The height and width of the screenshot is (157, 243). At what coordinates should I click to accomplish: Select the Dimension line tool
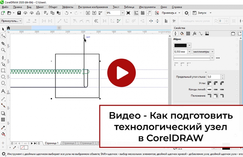coord(3,99)
